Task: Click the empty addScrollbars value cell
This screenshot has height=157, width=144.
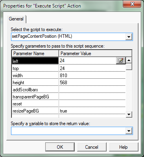Action: coord(92,90)
